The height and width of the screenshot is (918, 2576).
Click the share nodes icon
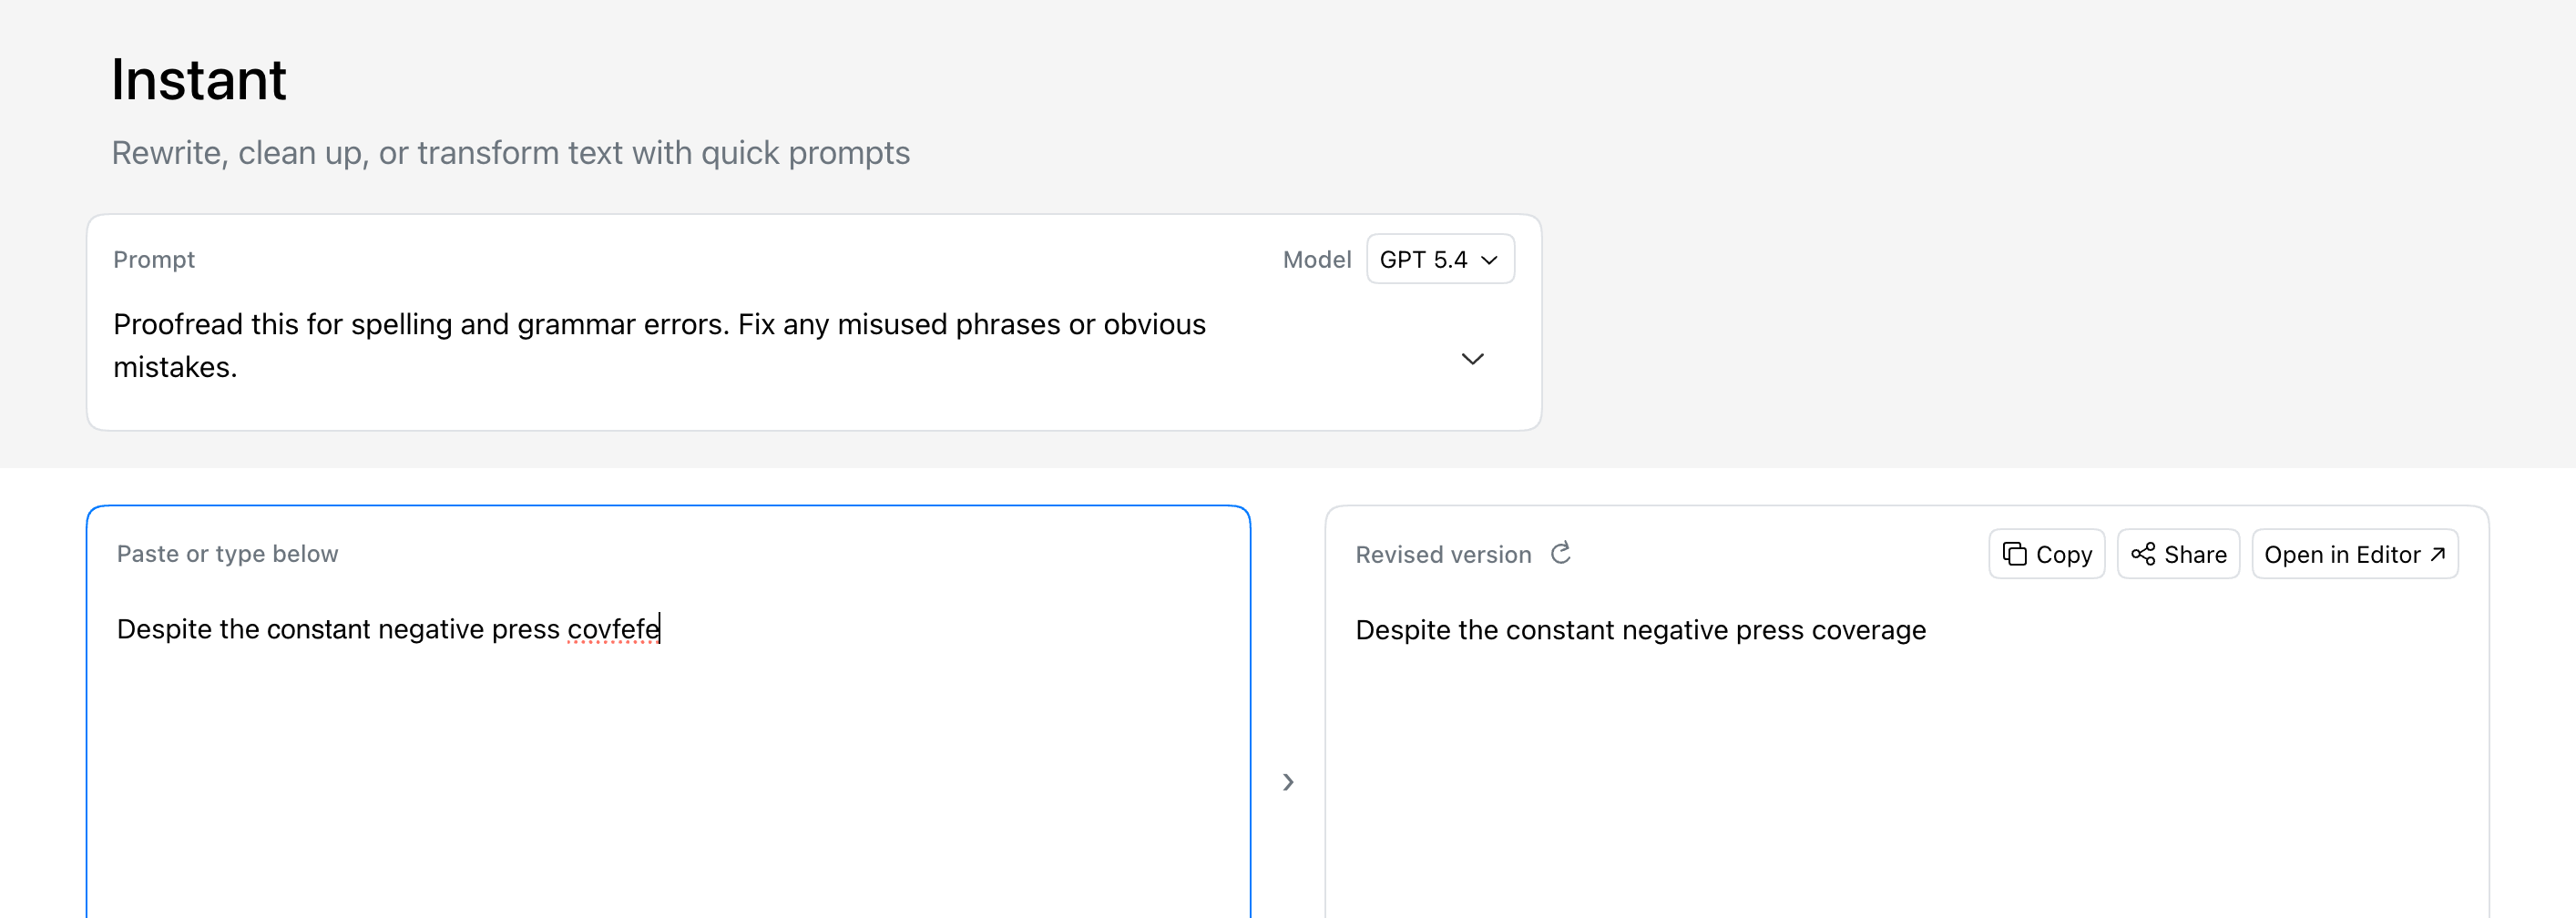(x=2142, y=554)
